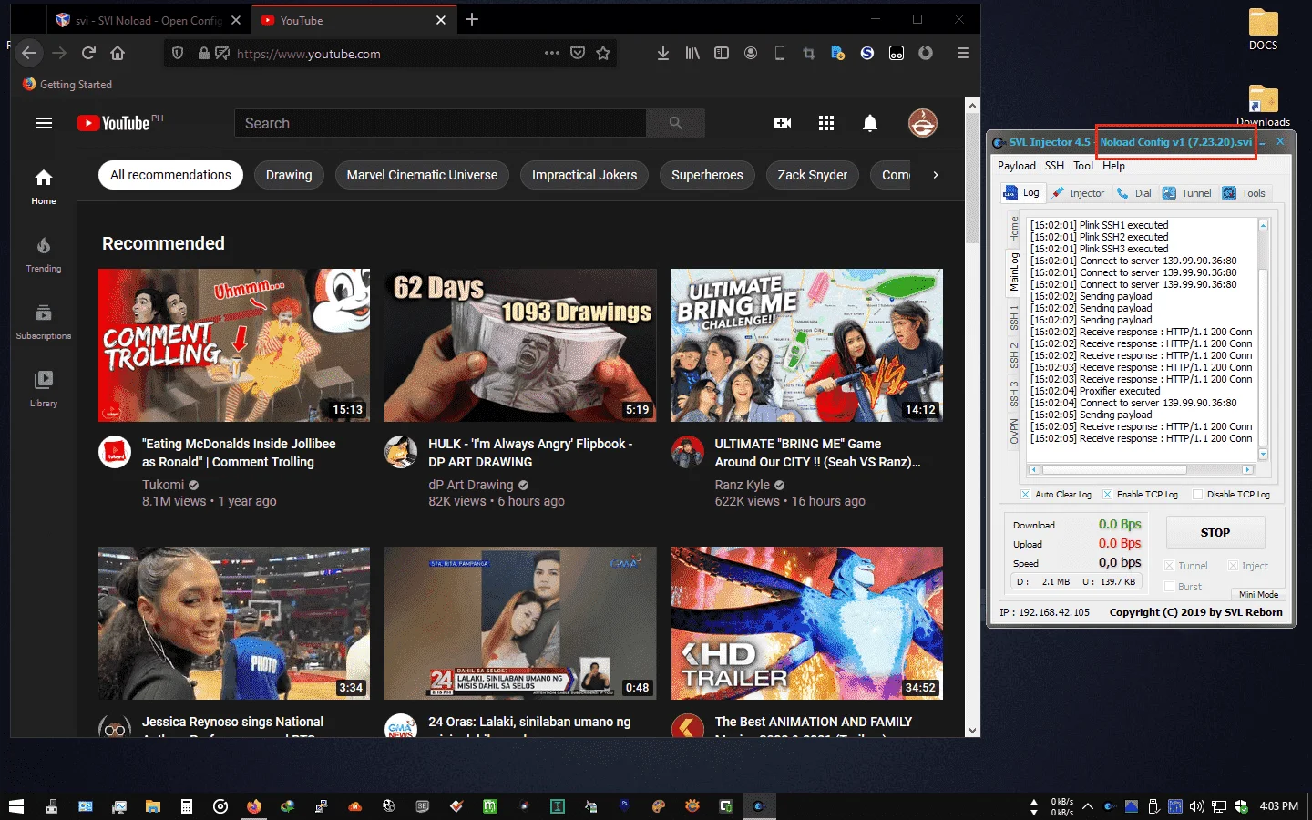Show more category chips with arrow
Screen dimensions: 1312x820
point(936,175)
